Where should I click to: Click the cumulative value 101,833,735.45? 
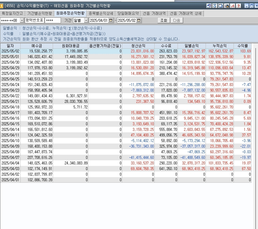[x=221, y=163]
